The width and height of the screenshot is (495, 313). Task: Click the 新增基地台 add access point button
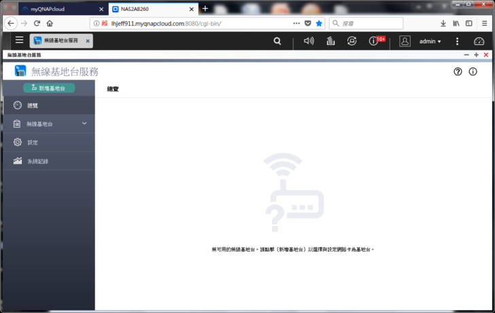click(x=49, y=88)
